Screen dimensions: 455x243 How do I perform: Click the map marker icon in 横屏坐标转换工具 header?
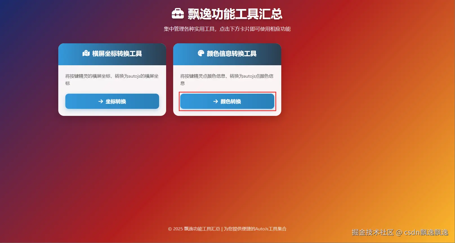coord(86,53)
